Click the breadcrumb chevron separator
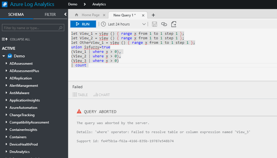This screenshot has width=277, height=158. point(85,4)
